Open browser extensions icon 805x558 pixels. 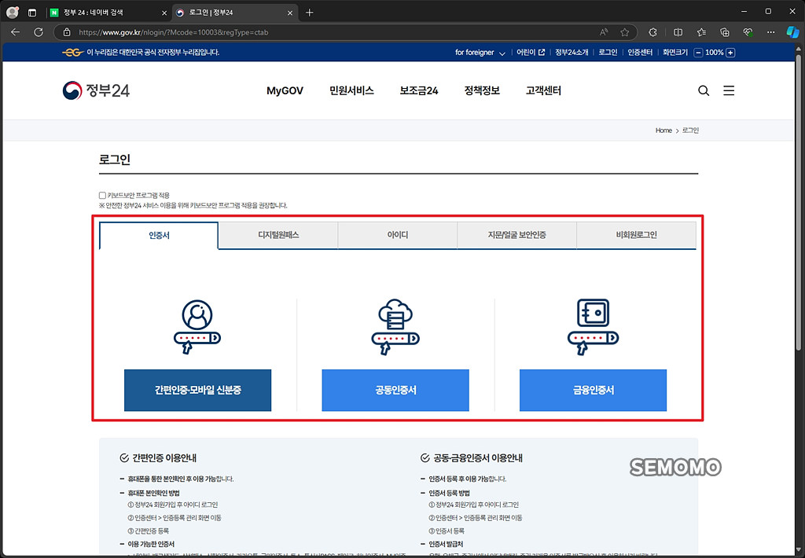click(652, 31)
